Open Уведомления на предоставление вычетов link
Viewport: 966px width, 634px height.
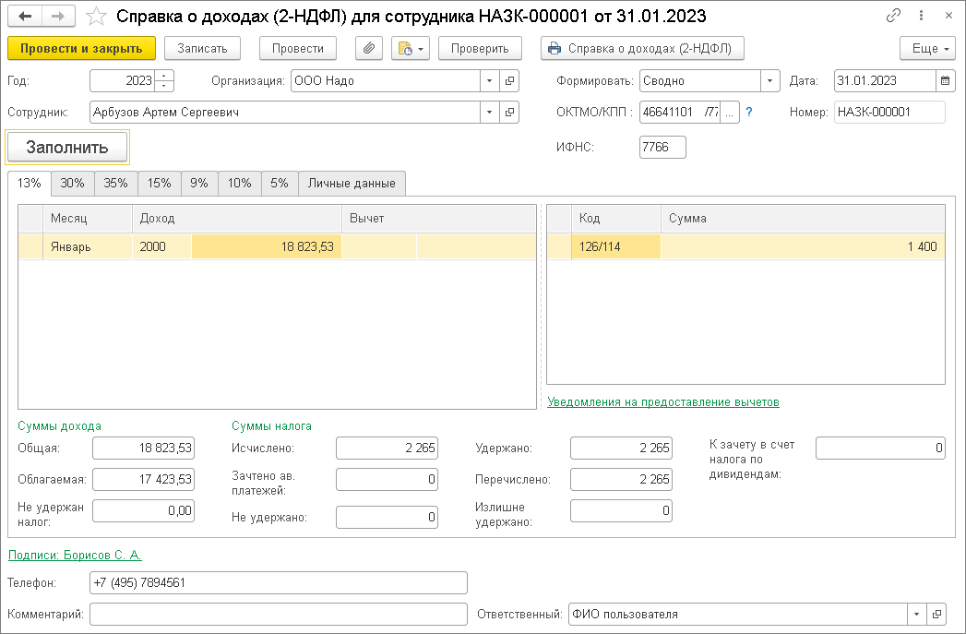[662, 402]
